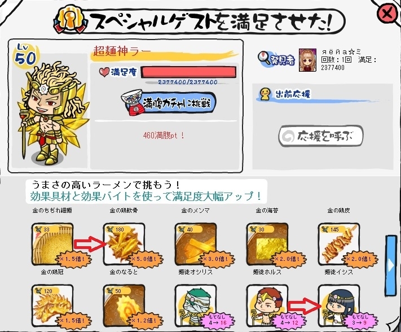Choose the 麺徒ホルス helper character
401x332 pixels.
pyautogui.click(x=267, y=305)
